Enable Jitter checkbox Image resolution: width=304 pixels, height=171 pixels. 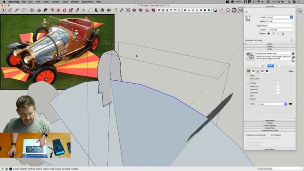[x=248, y=96]
